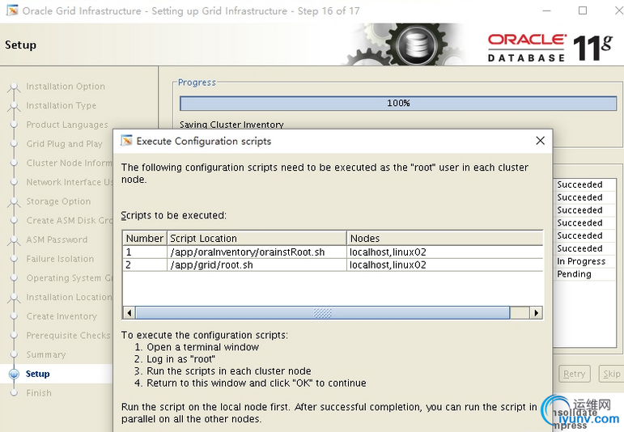Select the Nodes column header
This screenshot has height=432, width=624.
445,239
